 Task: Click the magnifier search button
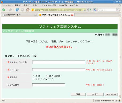(119, 10)
